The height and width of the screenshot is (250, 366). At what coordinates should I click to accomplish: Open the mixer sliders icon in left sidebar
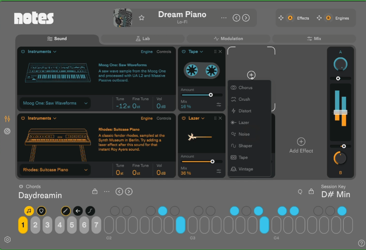(7, 119)
